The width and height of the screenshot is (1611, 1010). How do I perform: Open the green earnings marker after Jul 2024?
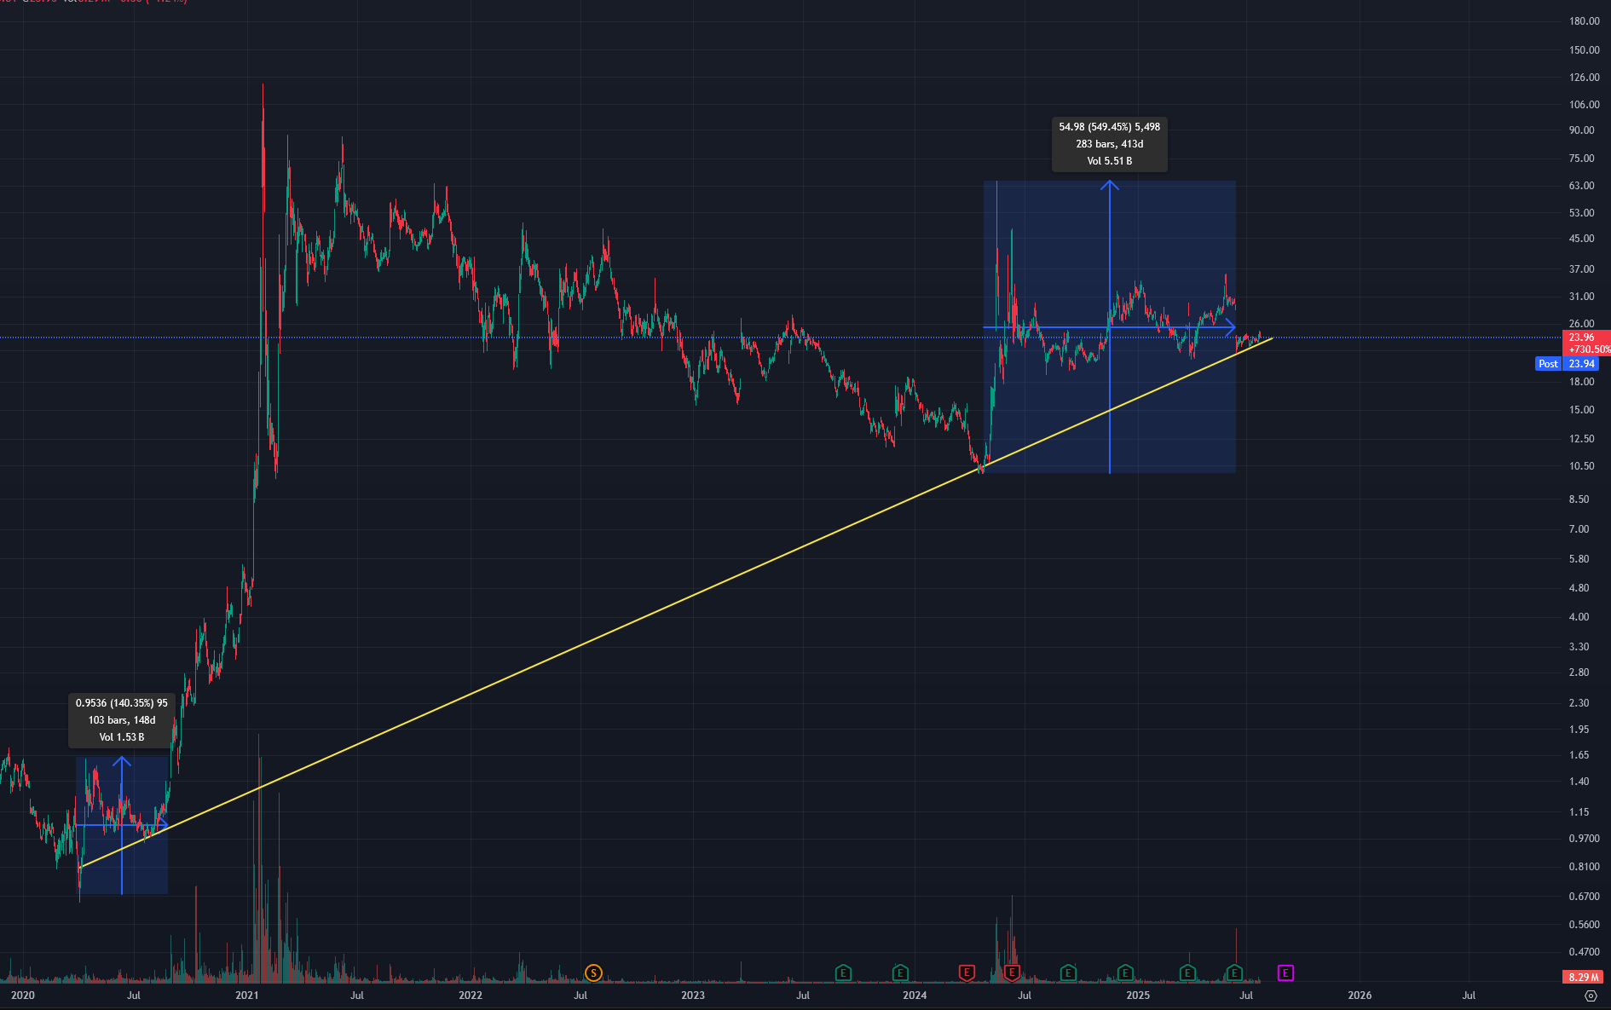[1068, 972]
